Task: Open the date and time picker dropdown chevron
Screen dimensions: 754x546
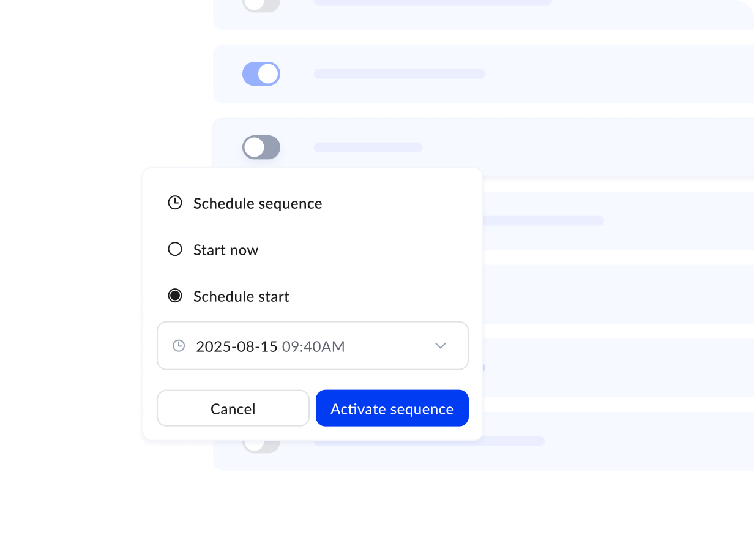Action: point(440,345)
